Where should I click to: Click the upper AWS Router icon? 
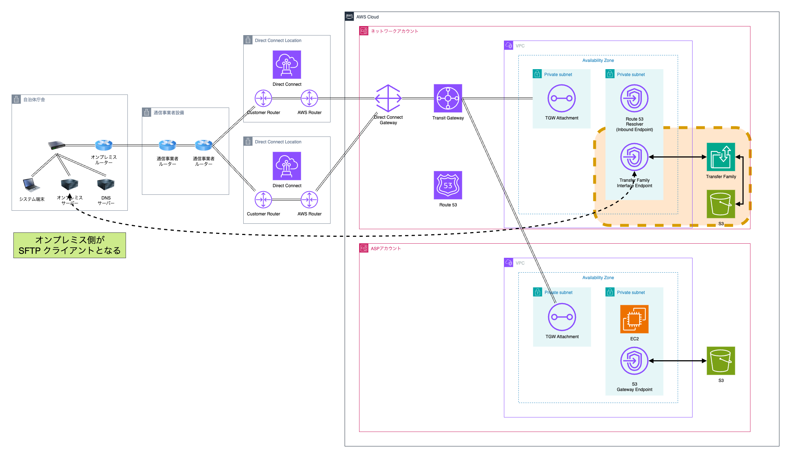309,98
